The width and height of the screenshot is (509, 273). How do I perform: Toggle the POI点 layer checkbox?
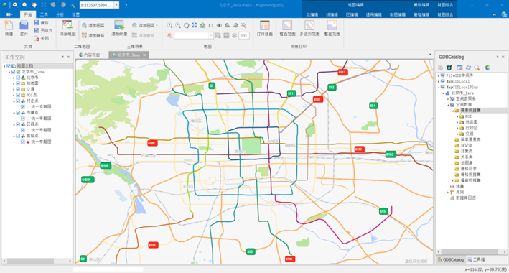pyautogui.click(x=19, y=95)
